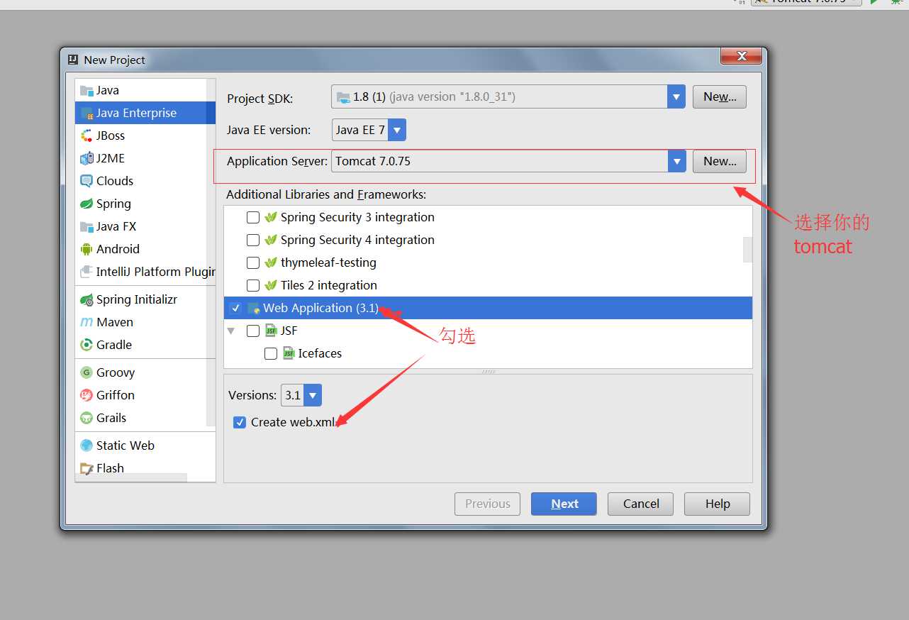Select the Static Web globe icon
The height and width of the screenshot is (620, 909).
tap(87, 445)
